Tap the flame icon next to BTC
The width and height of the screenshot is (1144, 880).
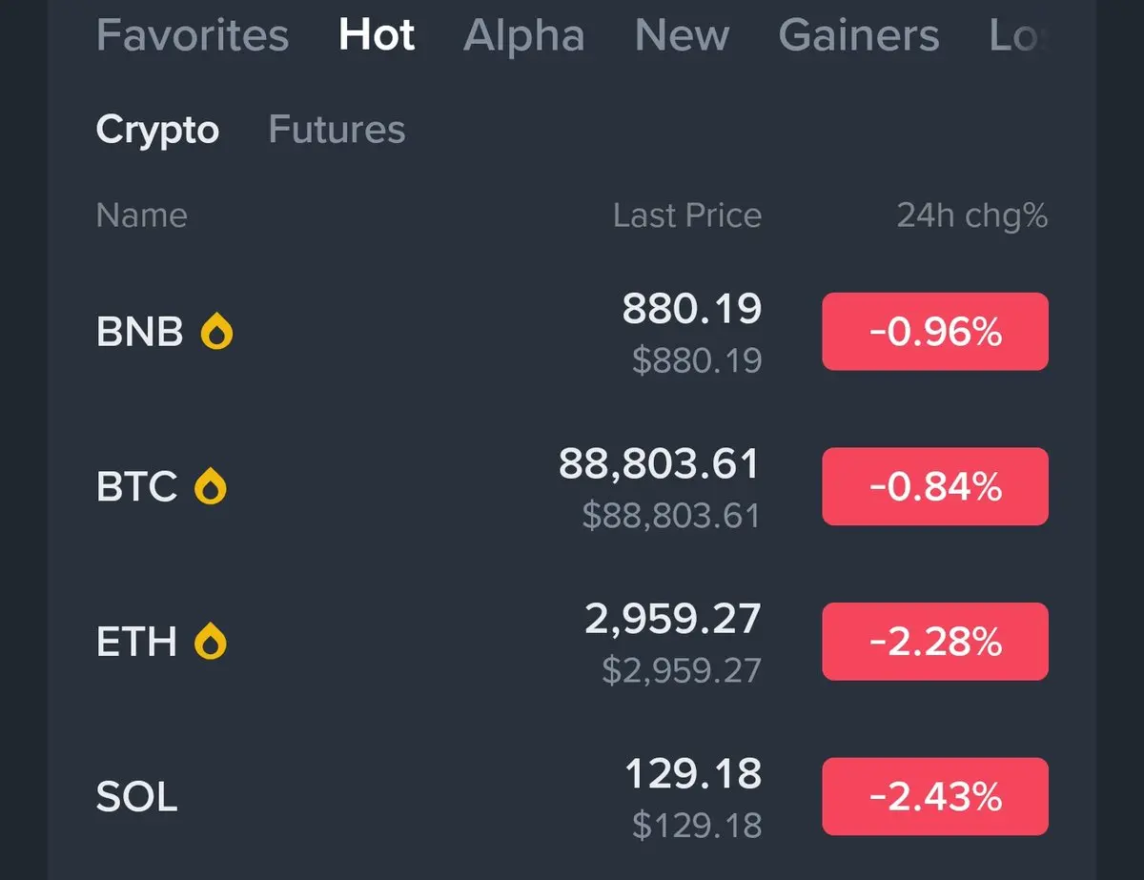[211, 487]
